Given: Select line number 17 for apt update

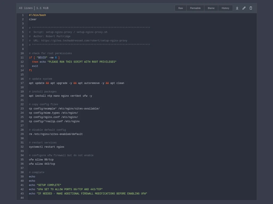Looking at the screenshot, I should coord(22,83).
